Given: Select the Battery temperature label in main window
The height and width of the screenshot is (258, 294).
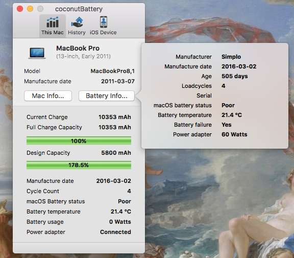Looking at the screenshot, I should pyautogui.click(x=54, y=212).
